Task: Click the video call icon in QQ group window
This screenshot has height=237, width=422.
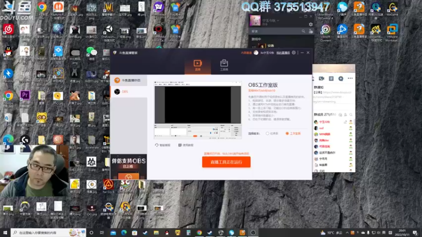Action: [x=321, y=78]
